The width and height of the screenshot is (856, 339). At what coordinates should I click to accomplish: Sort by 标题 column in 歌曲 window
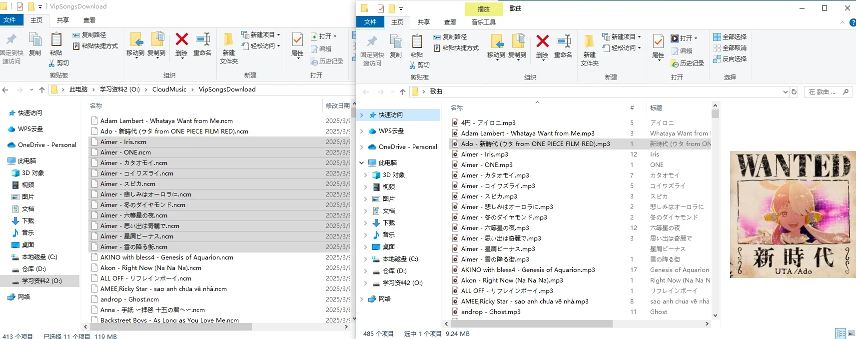pyautogui.click(x=656, y=108)
